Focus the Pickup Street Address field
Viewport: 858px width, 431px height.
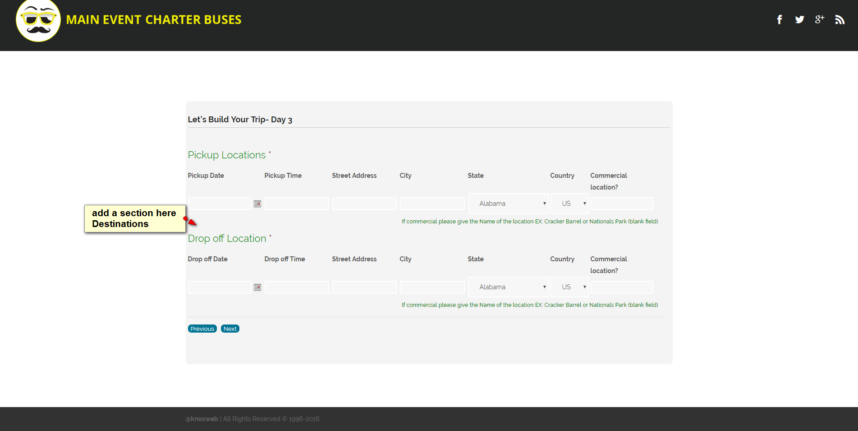point(364,204)
